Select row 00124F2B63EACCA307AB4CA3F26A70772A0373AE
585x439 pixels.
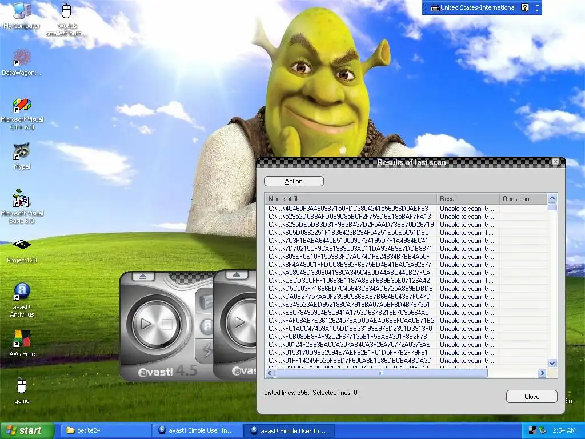406,345
